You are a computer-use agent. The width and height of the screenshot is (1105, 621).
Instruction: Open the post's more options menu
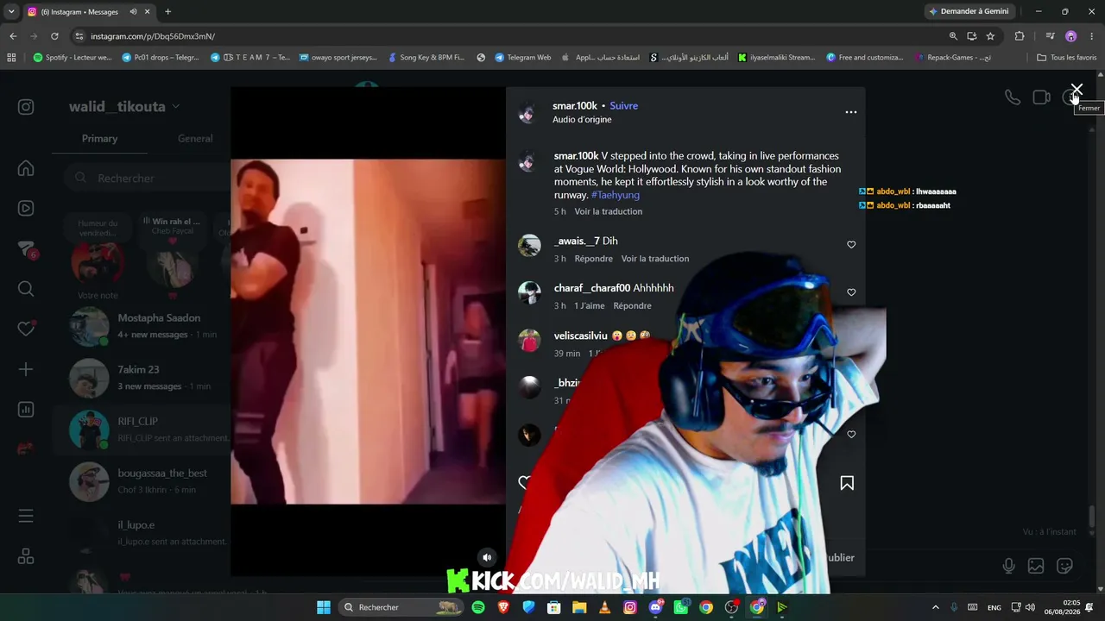[x=851, y=112]
